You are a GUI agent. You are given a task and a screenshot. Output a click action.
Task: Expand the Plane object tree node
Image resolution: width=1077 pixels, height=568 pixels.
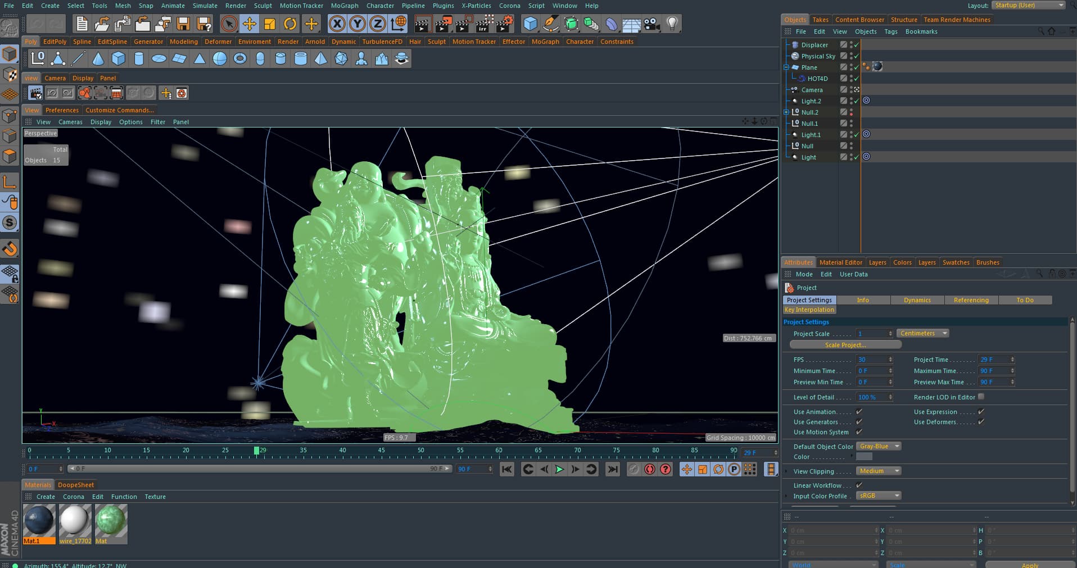786,67
